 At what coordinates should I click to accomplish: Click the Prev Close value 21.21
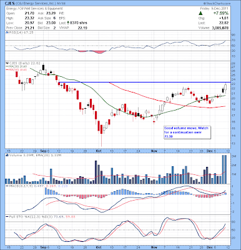(29, 28)
